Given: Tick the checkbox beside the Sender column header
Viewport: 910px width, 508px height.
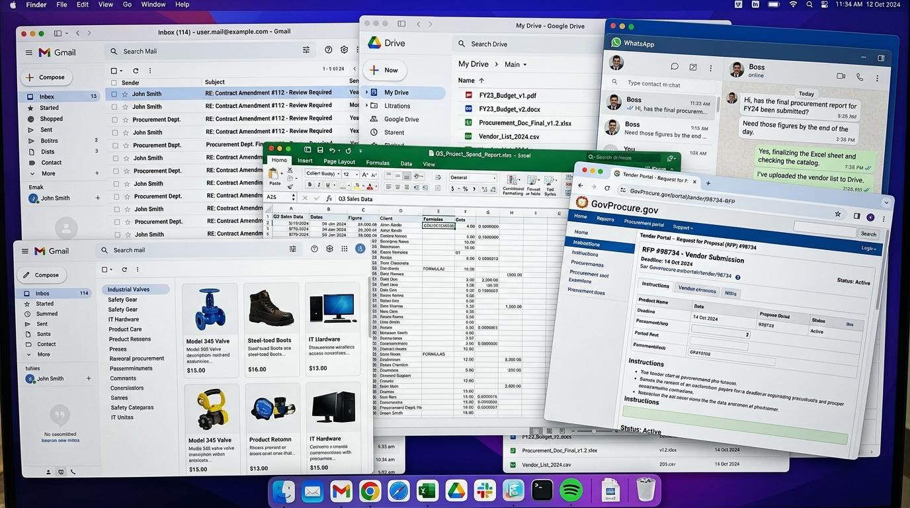Looking at the screenshot, I should point(114,83).
